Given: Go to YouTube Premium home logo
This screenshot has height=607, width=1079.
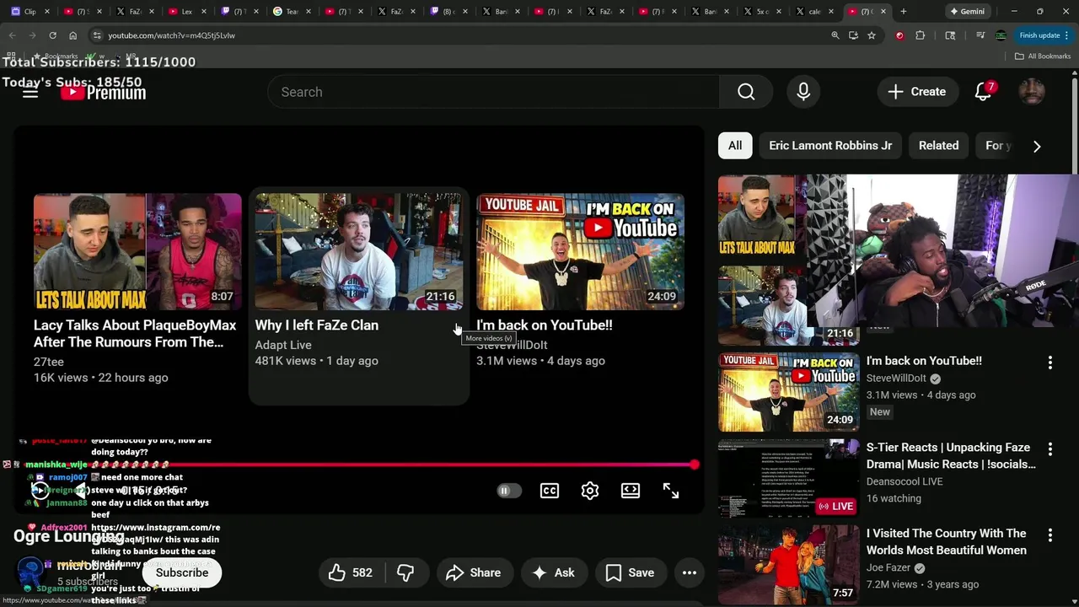Looking at the screenshot, I should [104, 93].
